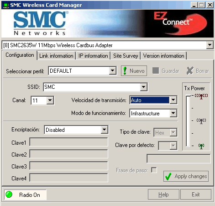
Task: Select the Configuration tab
Action: coord(20,55)
